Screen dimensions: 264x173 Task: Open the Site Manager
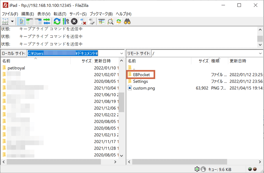5,21
